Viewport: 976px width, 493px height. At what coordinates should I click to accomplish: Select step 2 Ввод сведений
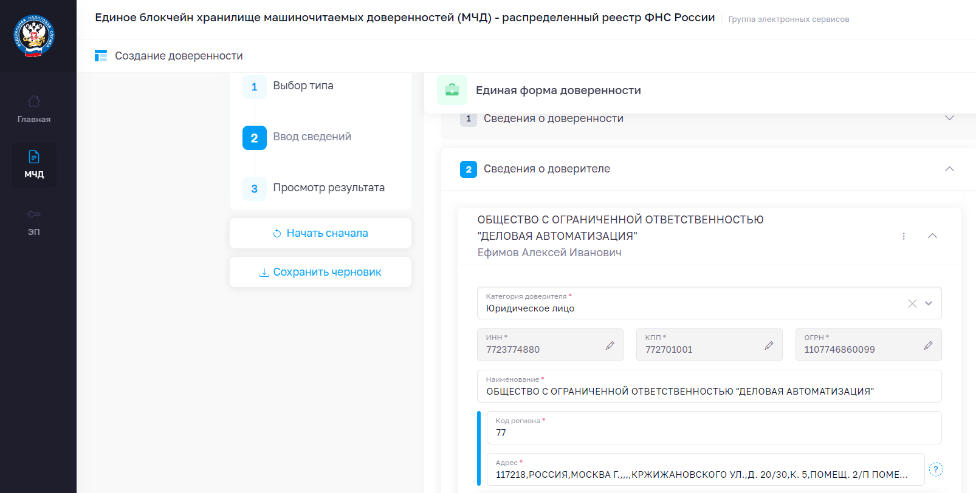pyautogui.click(x=297, y=137)
